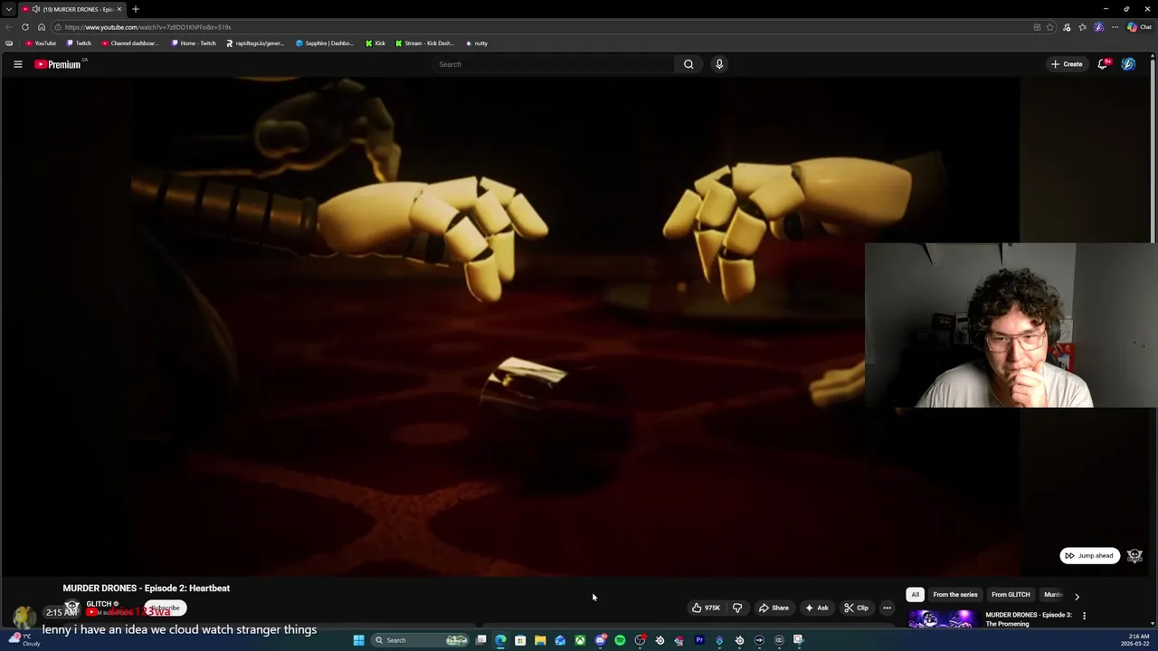Open Home - Twitch bookmark
The width and height of the screenshot is (1158, 651).
[x=194, y=43]
